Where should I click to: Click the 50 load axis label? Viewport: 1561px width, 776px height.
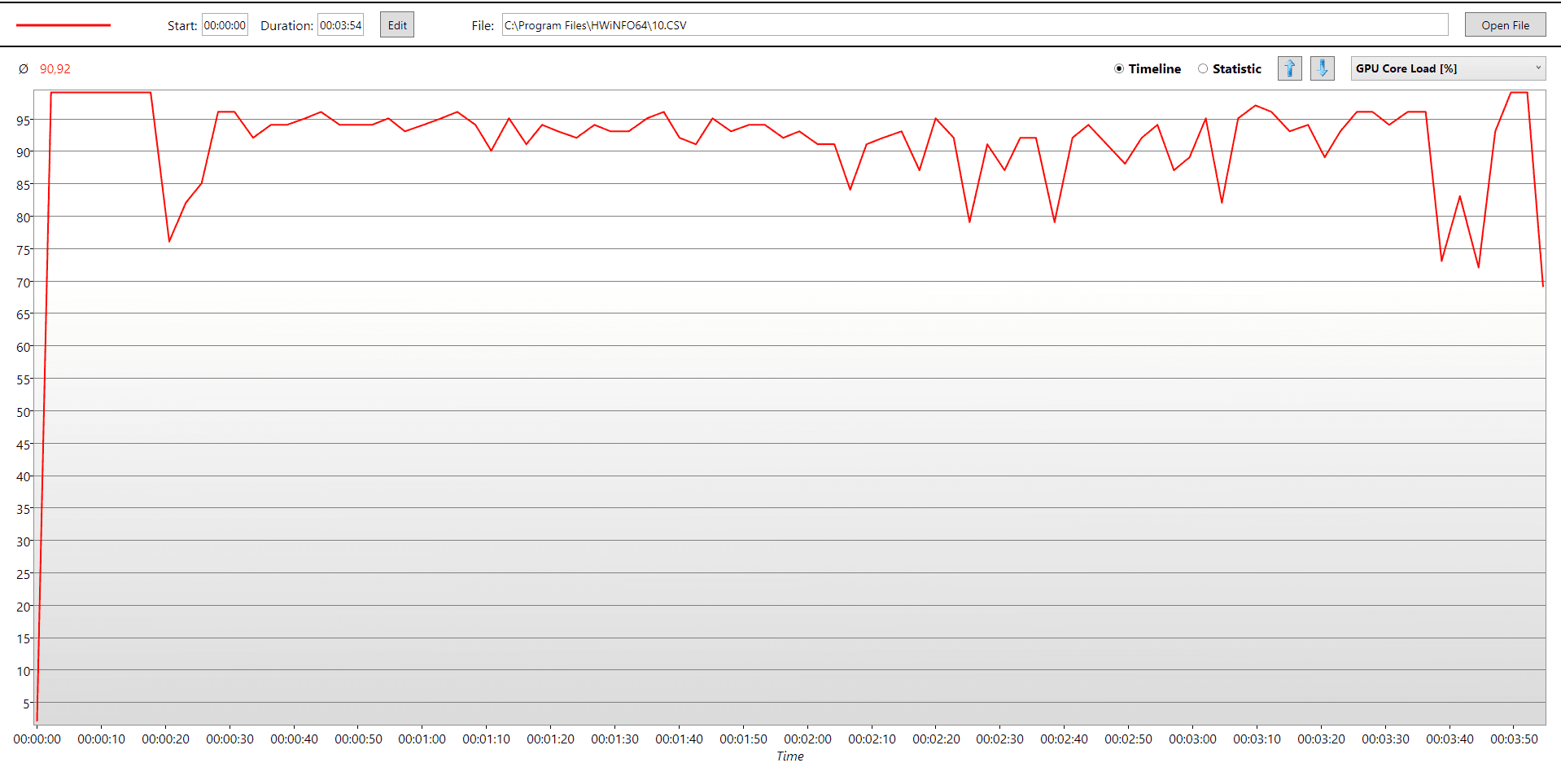(x=24, y=412)
